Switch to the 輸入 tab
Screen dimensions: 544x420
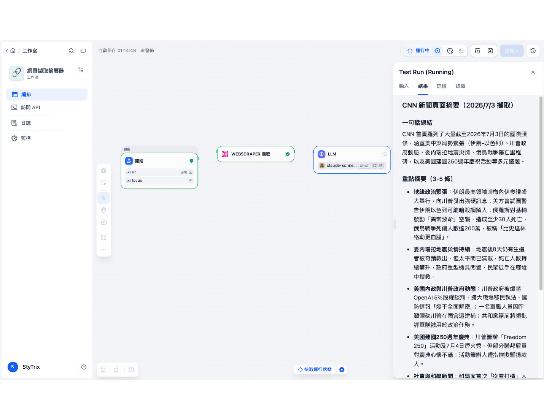click(404, 86)
